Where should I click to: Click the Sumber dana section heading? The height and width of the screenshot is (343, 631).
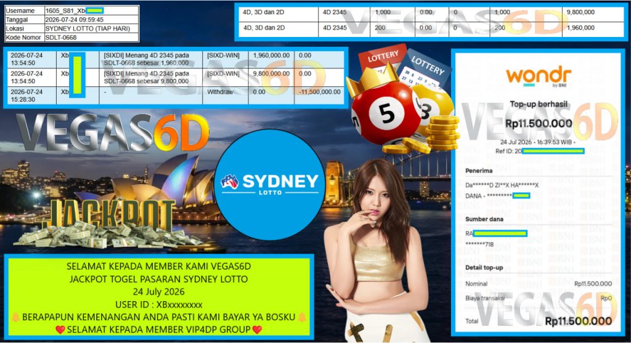click(484, 219)
